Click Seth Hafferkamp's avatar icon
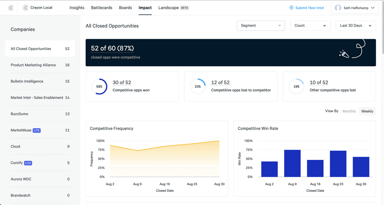 (338, 8)
